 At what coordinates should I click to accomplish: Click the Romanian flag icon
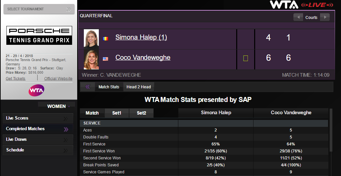(105, 39)
